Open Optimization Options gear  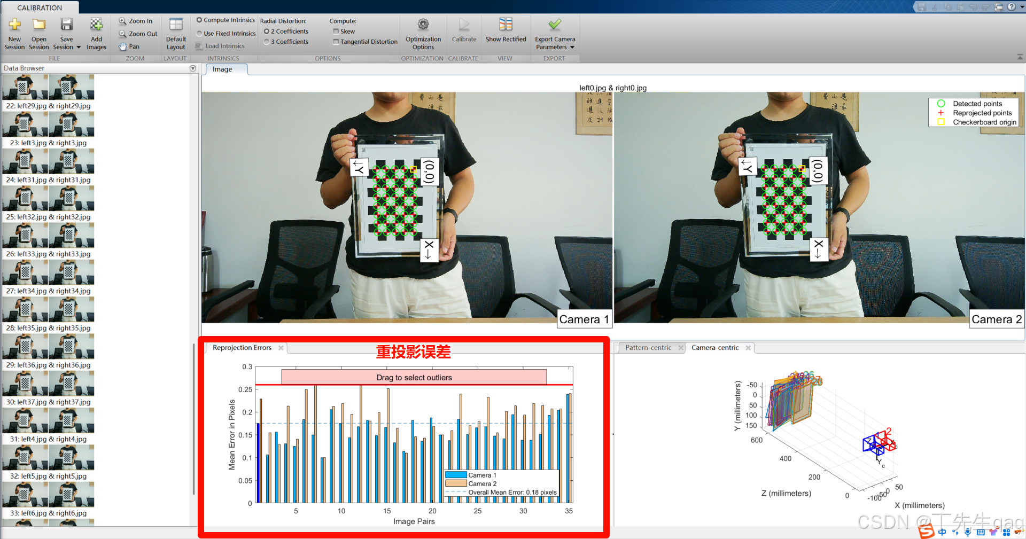tap(423, 33)
